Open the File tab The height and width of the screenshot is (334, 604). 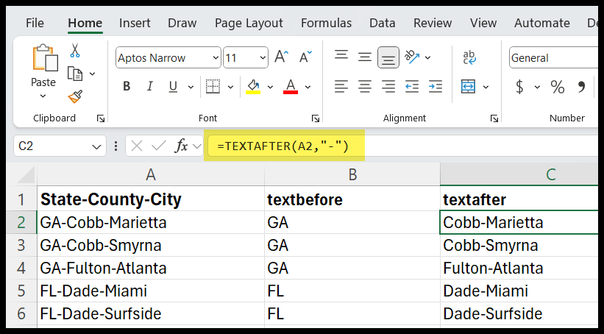[x=35, y=23]
